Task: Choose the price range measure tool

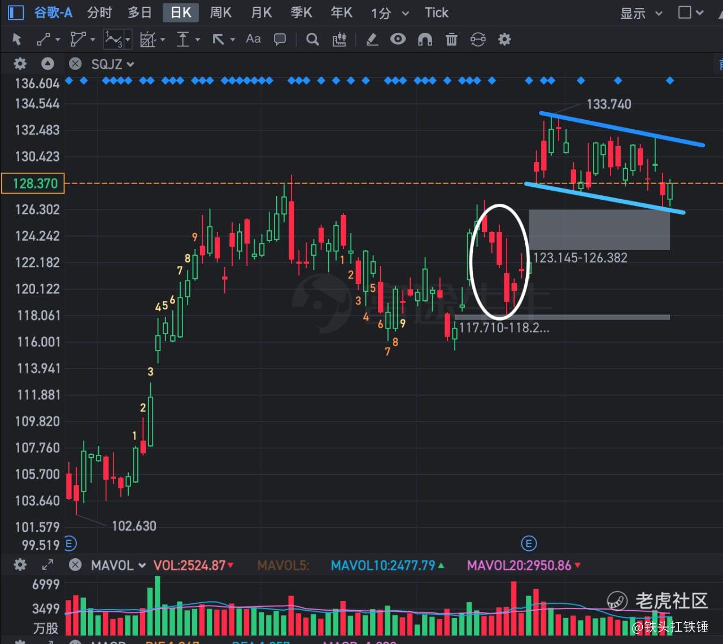Action: pos(182,39)
